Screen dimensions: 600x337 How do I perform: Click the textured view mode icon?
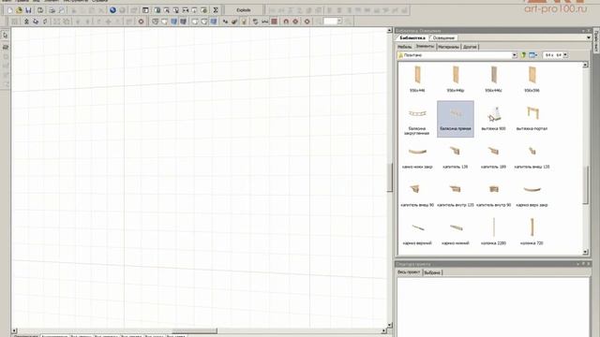point(184,22)
